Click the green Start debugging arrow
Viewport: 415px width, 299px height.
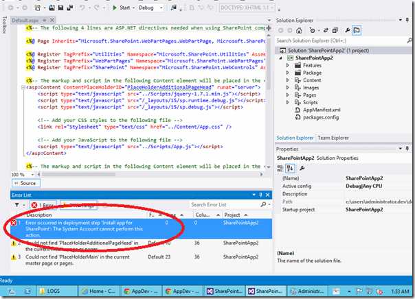point(115,8)
